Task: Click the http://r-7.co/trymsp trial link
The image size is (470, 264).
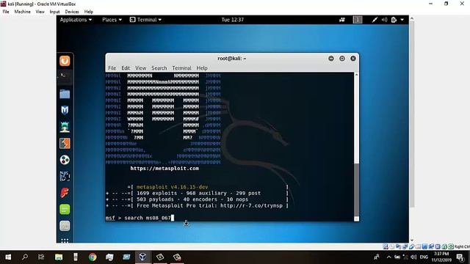Action: point(251,205)
